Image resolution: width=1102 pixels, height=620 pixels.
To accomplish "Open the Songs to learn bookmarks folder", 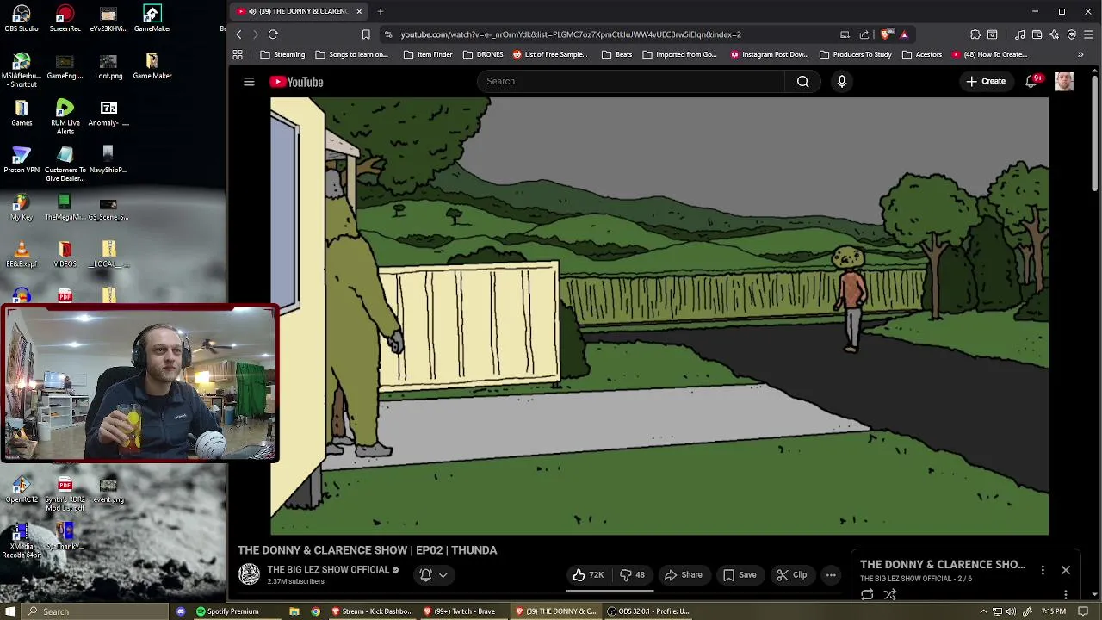I will click(351, 54).
